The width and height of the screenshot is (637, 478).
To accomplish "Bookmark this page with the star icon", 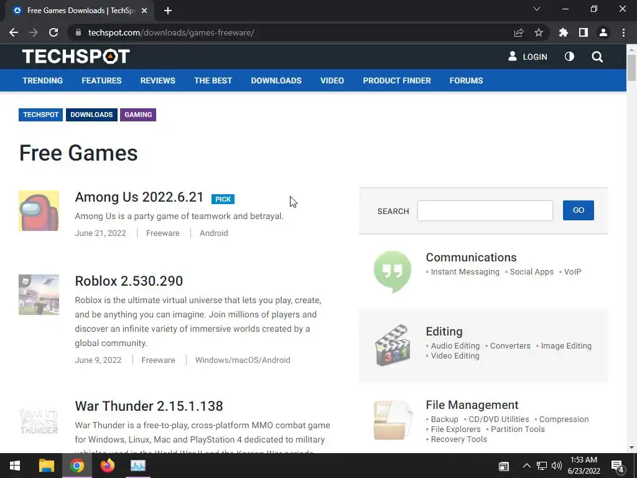I will pyautogui.click(x=539, y=32).
